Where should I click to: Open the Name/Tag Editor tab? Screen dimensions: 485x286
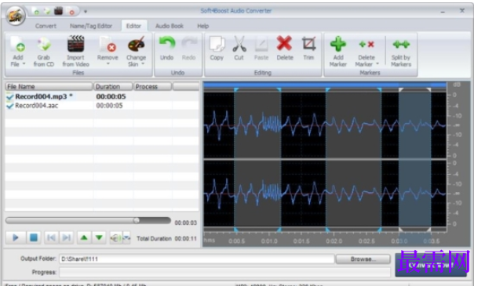[91, 26]
